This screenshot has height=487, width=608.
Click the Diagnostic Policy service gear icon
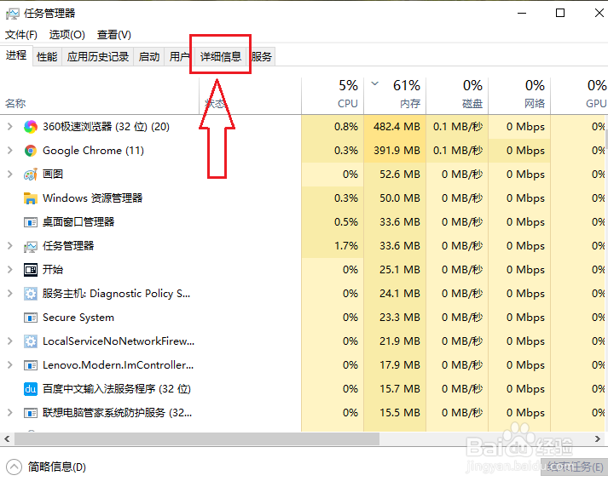pyautogui.click(x=31, y=294)
